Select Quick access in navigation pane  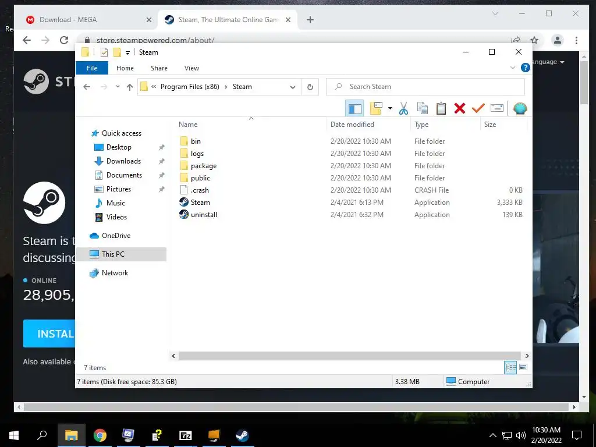tap(121, 133)
